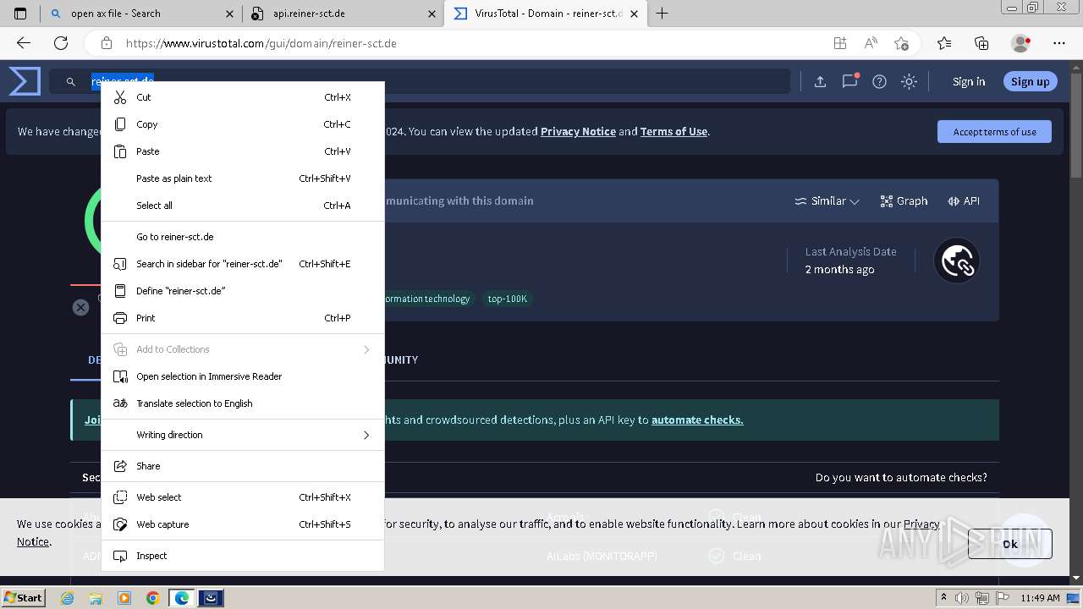Click the search magnifier icon in VirusTotal
1083x609 pixels.
coord(71,81)
